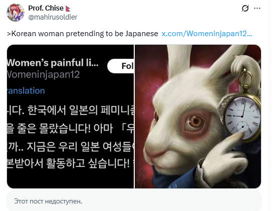
Task: Click the 'Women's painful li...' account name
Action: tap(53, 63)
